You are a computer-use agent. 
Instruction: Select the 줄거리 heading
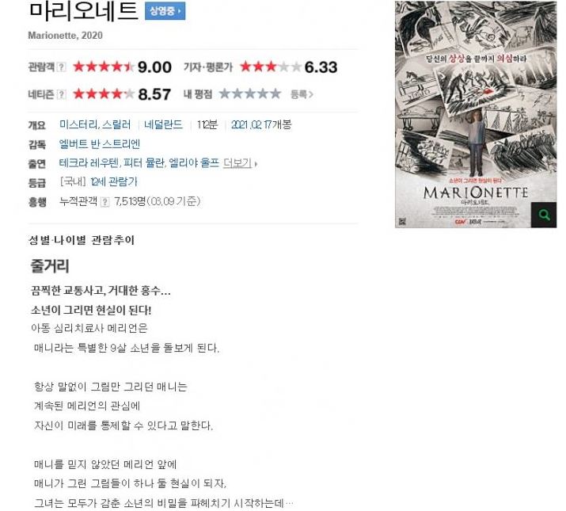tap(50, 266)
